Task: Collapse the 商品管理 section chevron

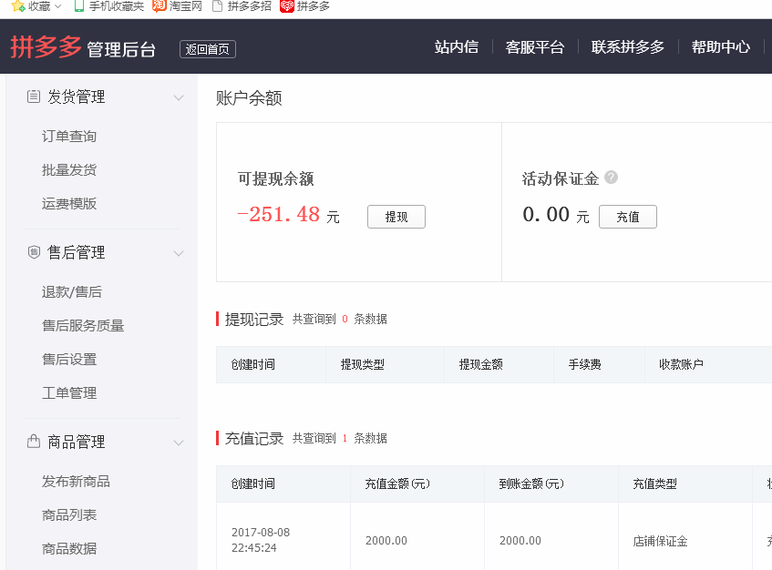Action: click(179, 443)
